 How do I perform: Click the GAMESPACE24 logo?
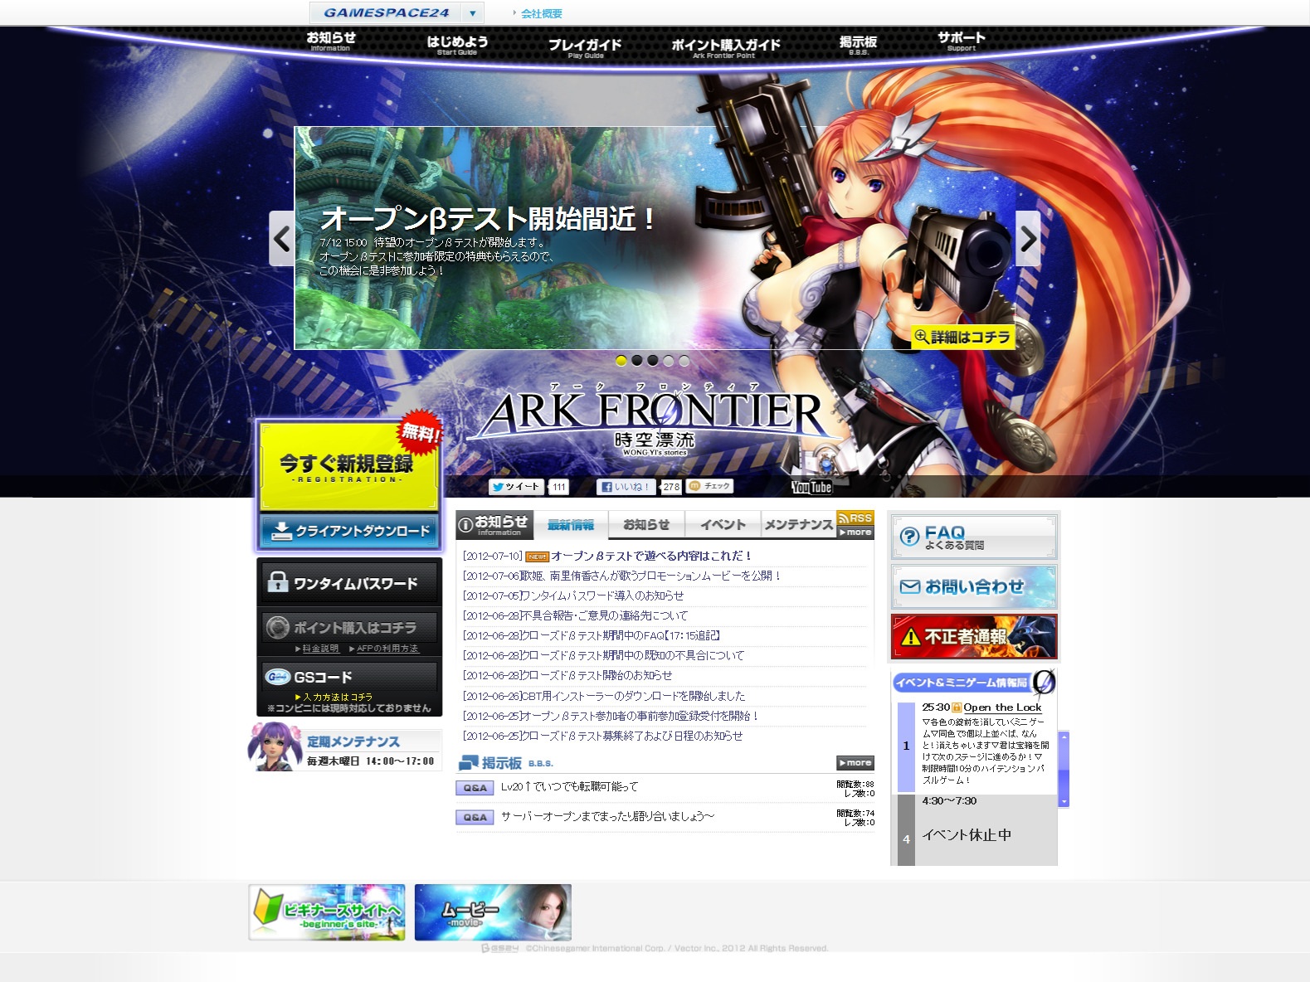point(386,13)
